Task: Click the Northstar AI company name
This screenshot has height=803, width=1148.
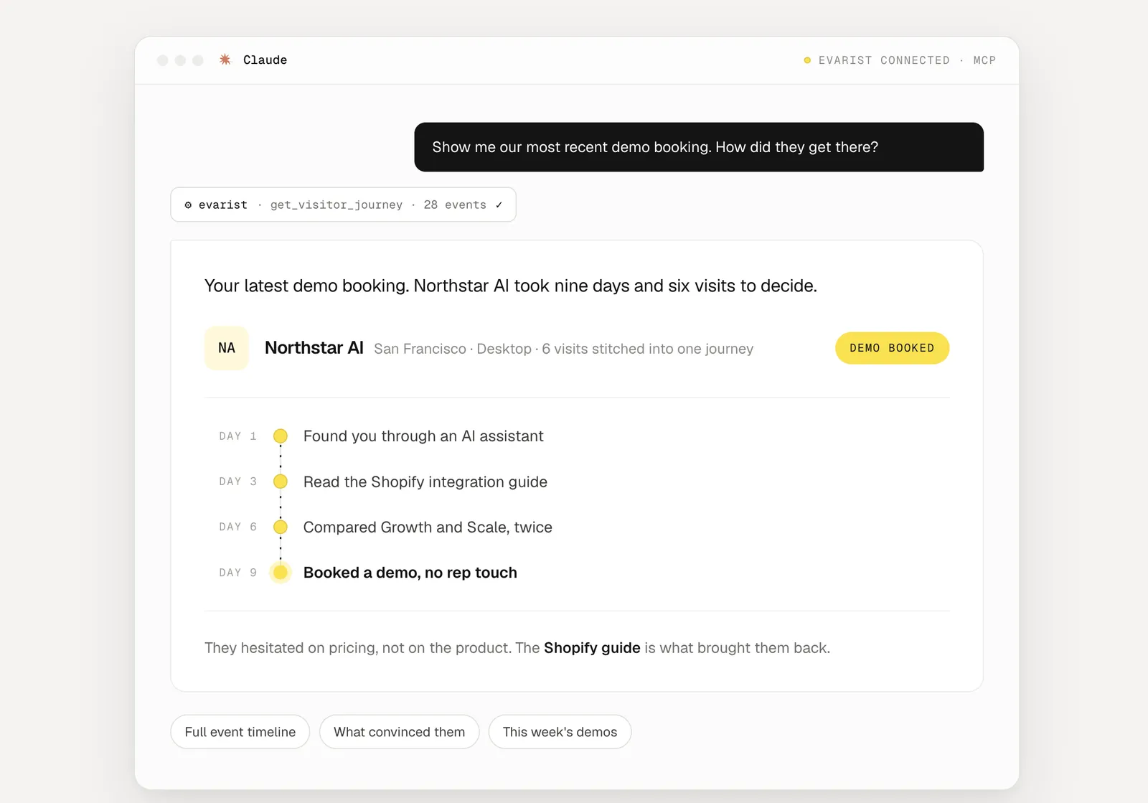Action: point(314,348)
